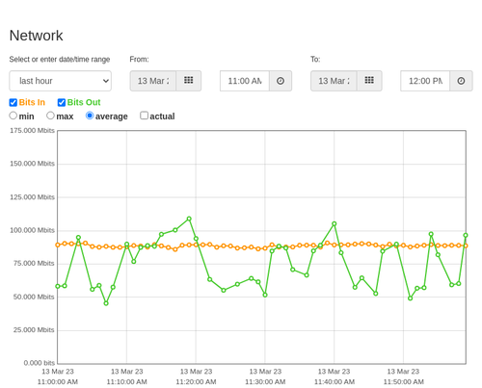This screenshot has width=482, height=388.
Task: Click the '125.000 Mbits' axis label
Action: [32, 197]
